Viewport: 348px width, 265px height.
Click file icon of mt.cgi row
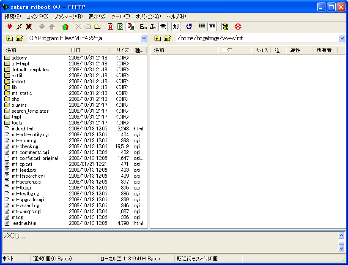(x=7, y=217)
